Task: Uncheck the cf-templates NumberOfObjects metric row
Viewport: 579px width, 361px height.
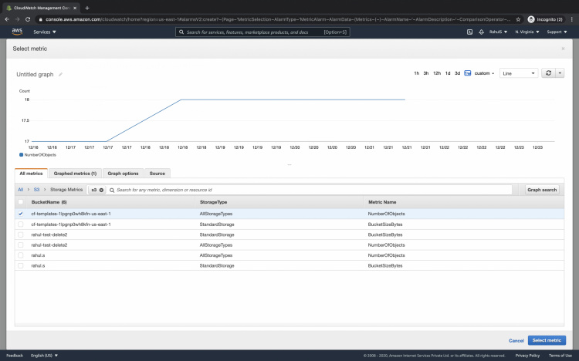Action: (21, 214)
